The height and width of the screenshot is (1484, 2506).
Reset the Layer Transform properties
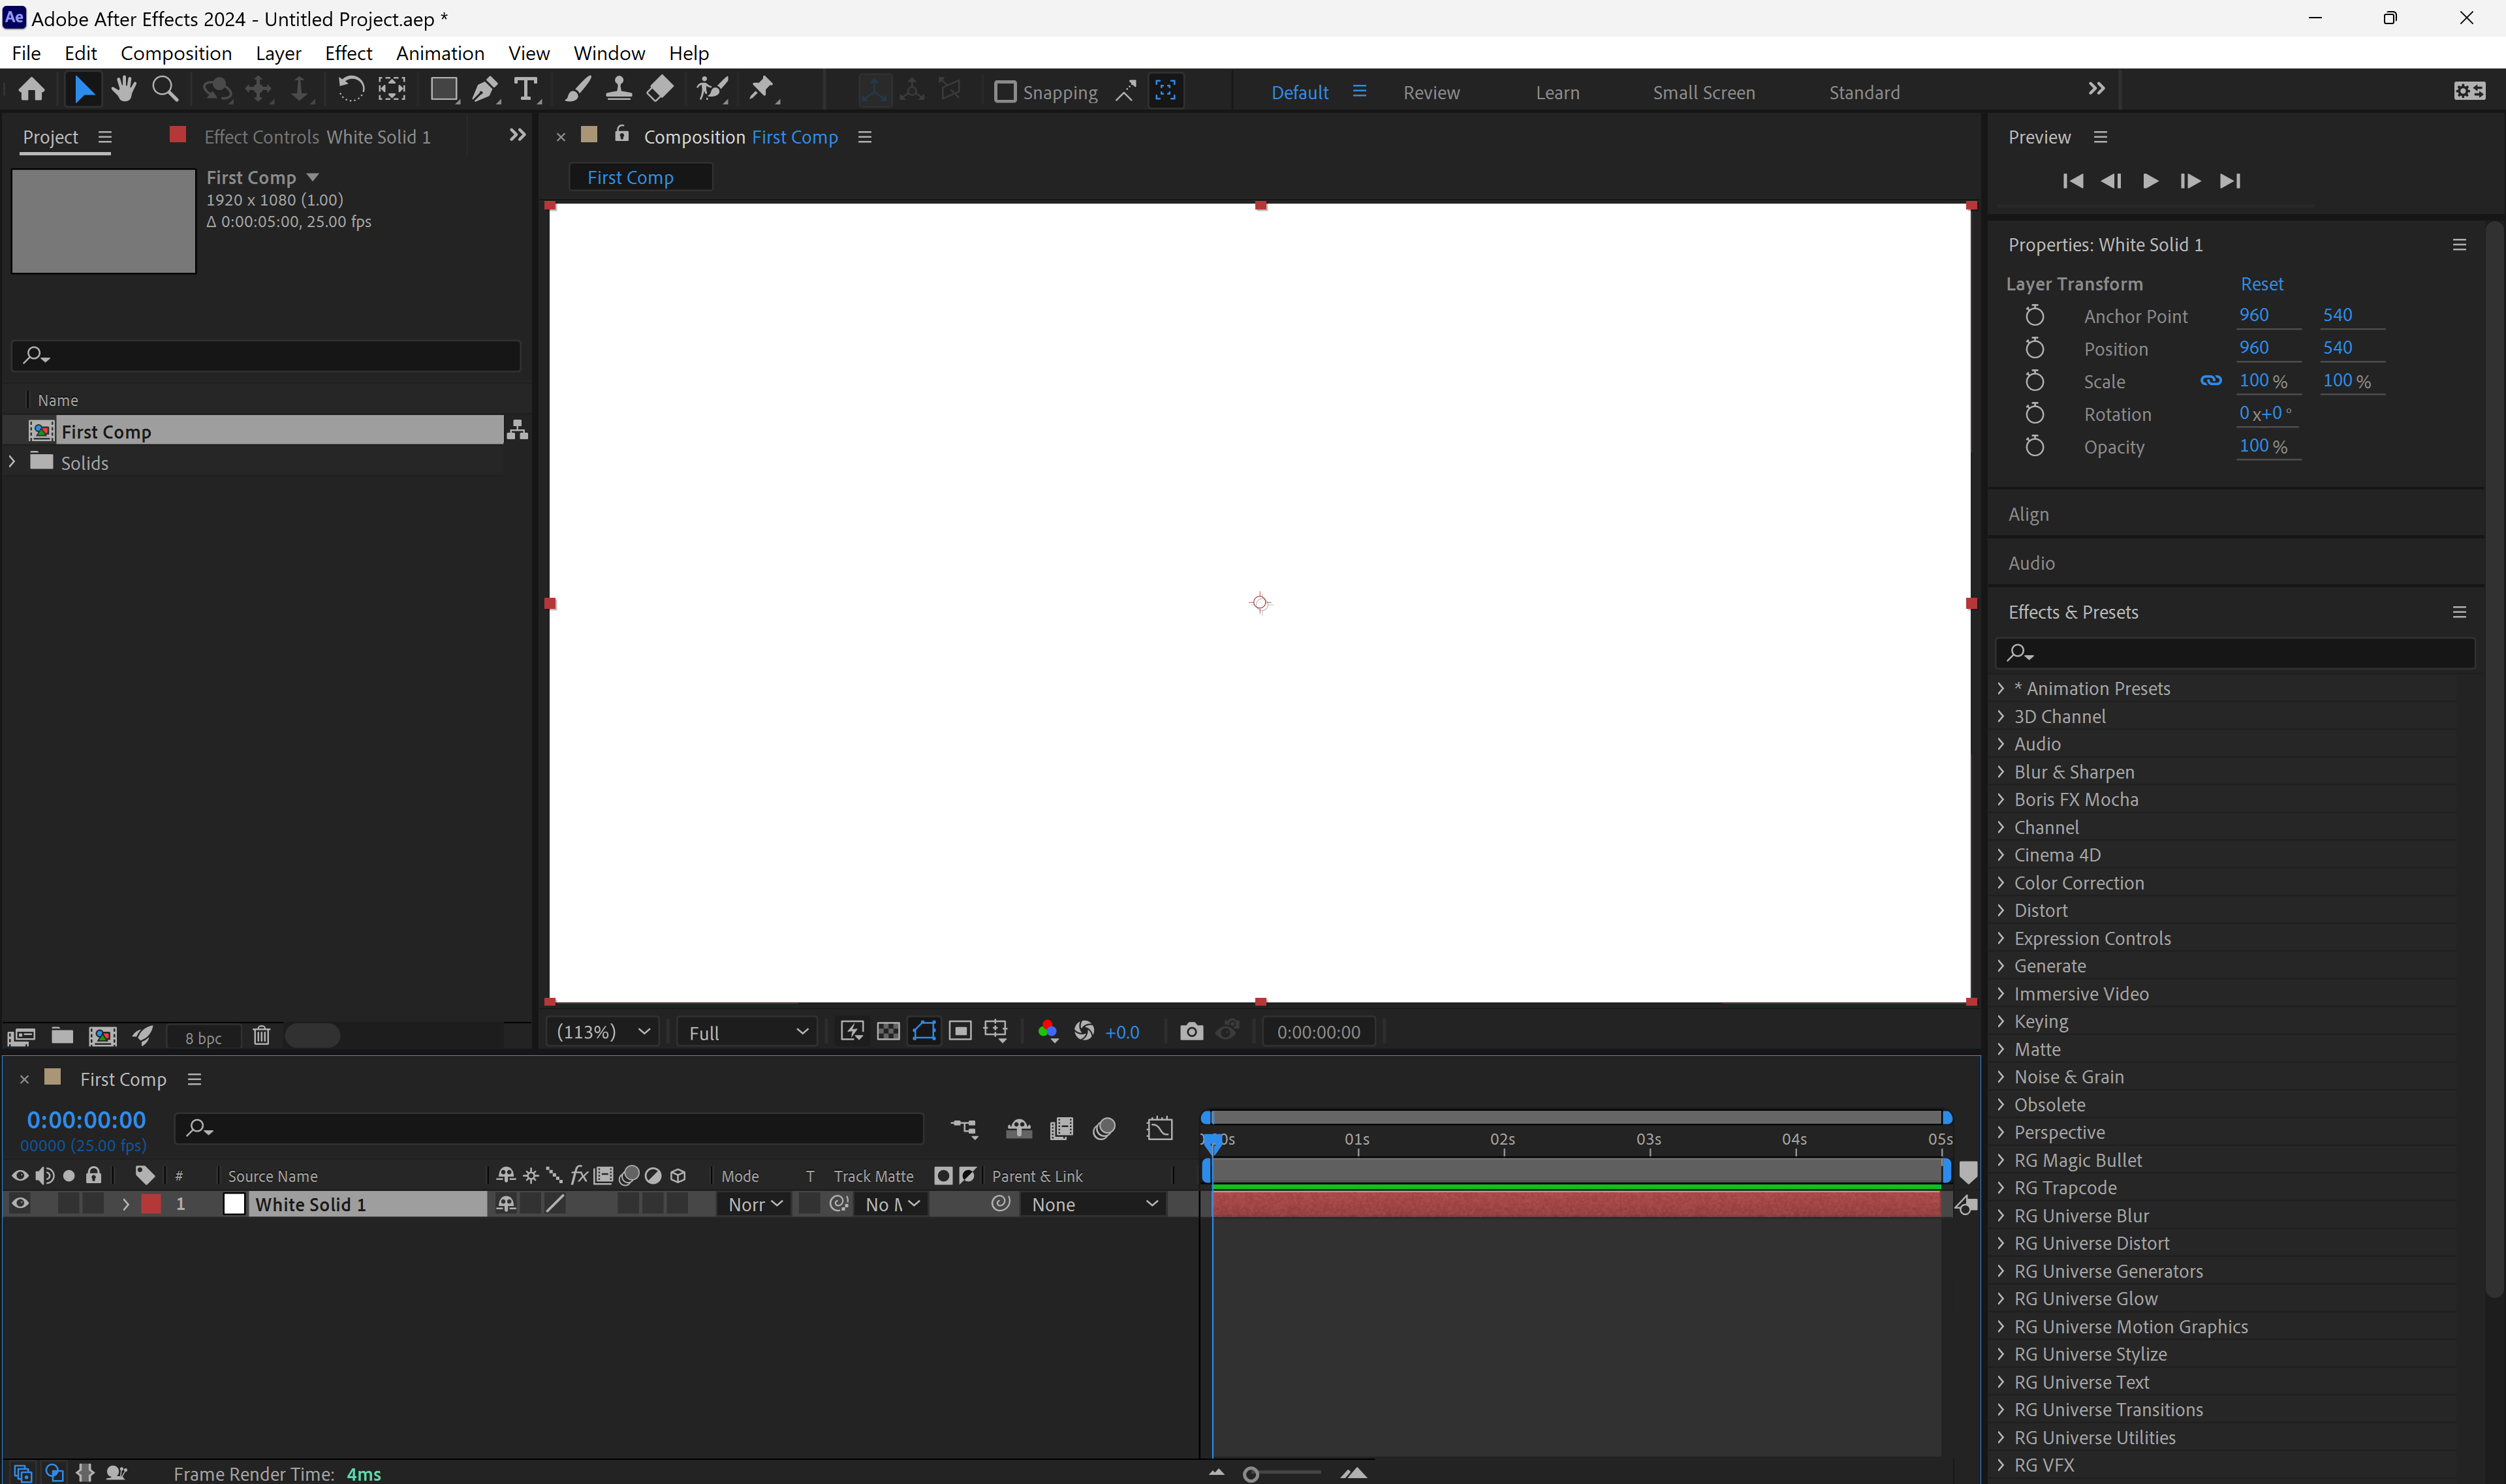2262,284
